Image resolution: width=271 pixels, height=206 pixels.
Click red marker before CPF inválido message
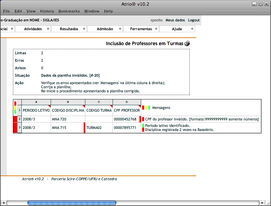[x=143, y=119]
